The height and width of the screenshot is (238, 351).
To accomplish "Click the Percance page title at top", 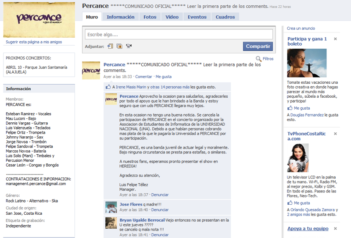I will pyautogui.click(x=95, y=6).
